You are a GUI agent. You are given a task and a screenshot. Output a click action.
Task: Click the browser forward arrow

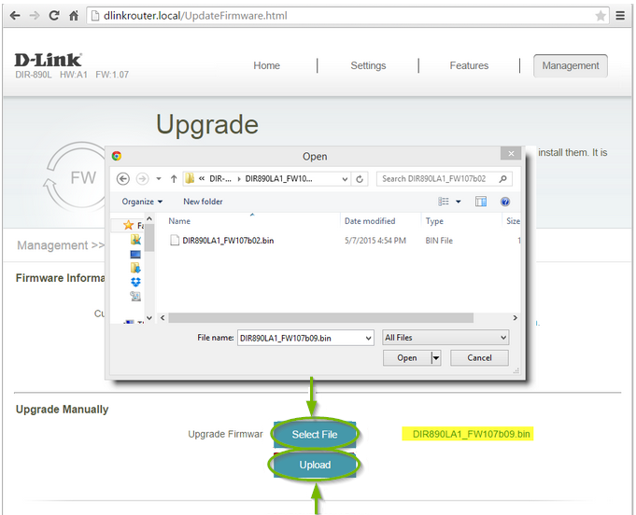[35, 16]
